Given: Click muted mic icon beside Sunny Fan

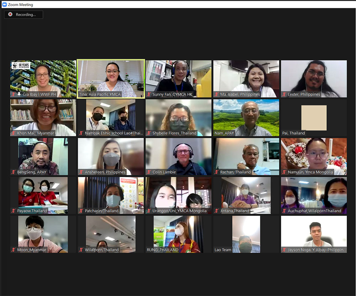Looking at the screenshot, I should (x=150, y=94).
